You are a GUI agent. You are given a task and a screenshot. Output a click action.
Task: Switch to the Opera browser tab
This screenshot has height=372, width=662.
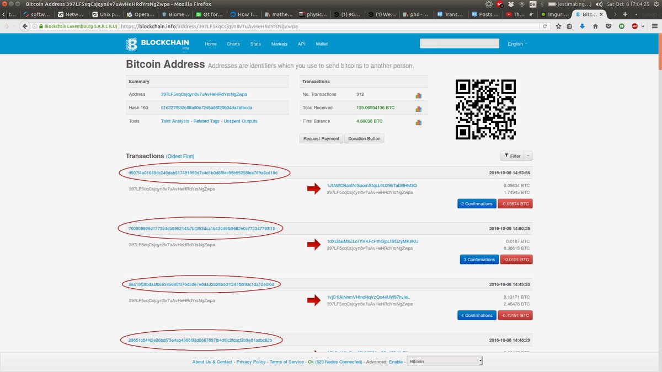(141, 14)
